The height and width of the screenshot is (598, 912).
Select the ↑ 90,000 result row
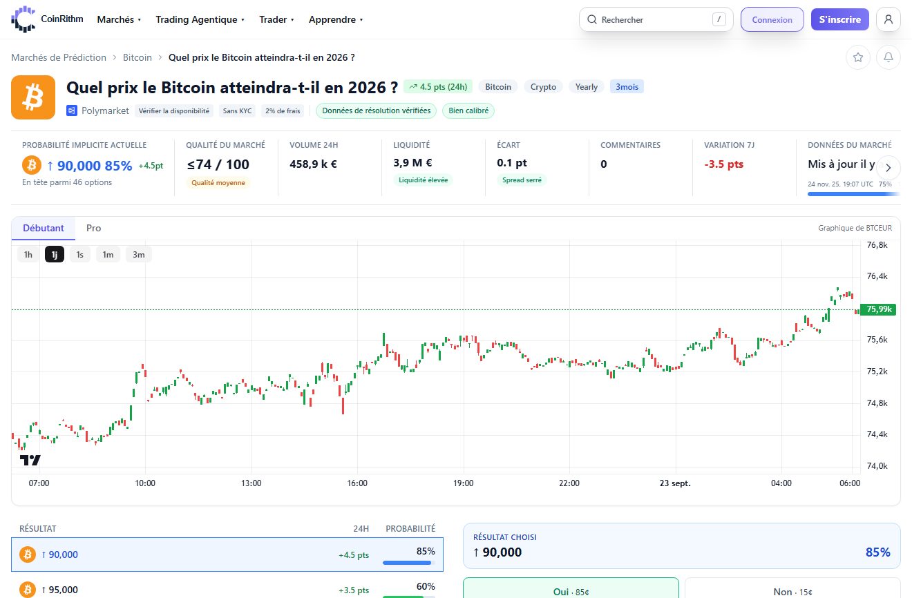[227, 554]
